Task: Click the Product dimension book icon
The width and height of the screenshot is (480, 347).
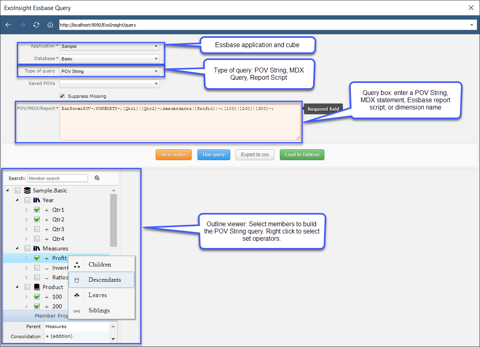Action: point(37,287)
